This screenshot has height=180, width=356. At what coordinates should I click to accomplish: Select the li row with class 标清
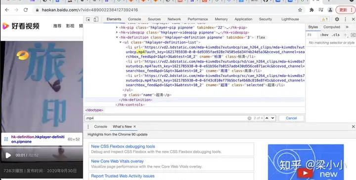point(215,52)
